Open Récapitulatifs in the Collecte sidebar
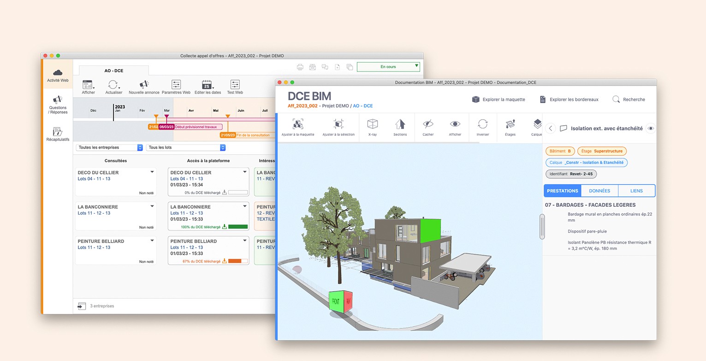 [58, 134]
